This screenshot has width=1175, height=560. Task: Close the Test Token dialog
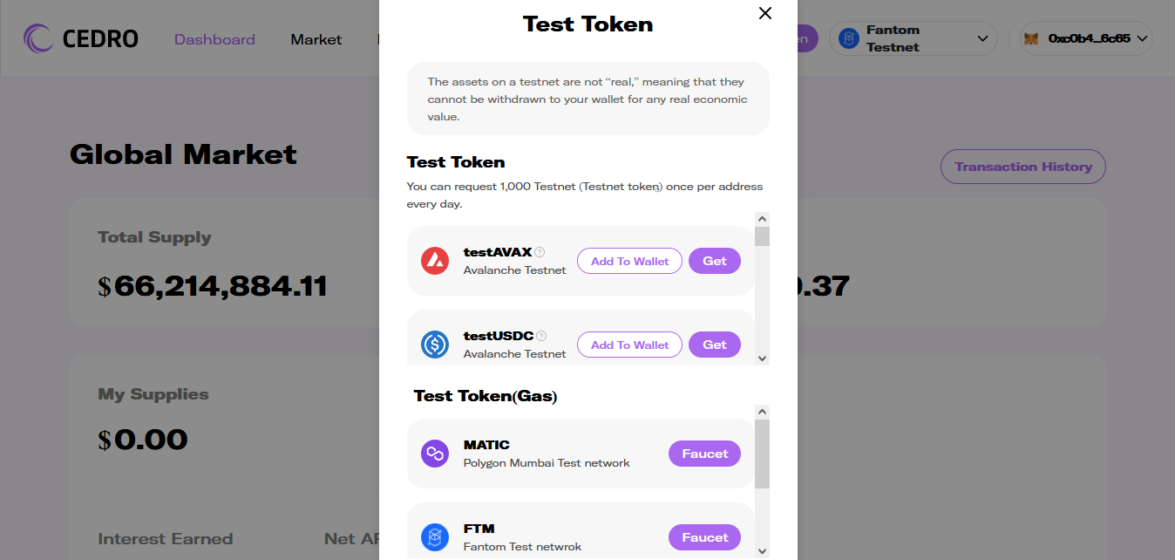tap(765, 13)
